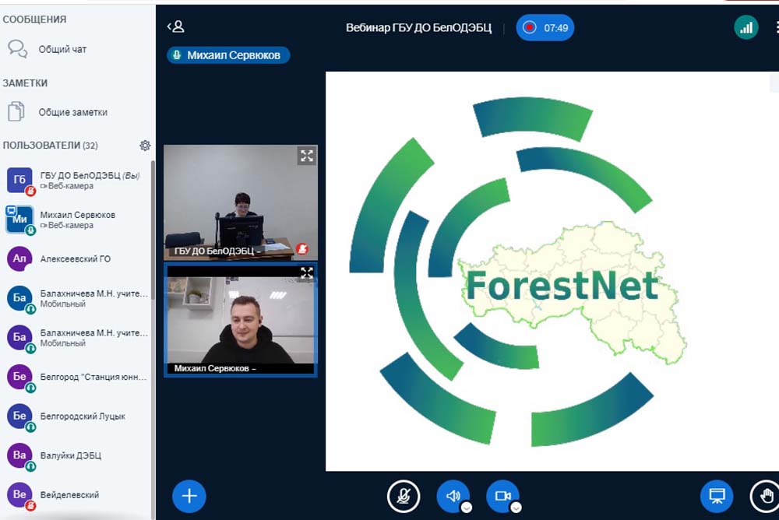779x520 pixels.
Task: Toggle the microphone mute button
Action: [x=404, y=496]
